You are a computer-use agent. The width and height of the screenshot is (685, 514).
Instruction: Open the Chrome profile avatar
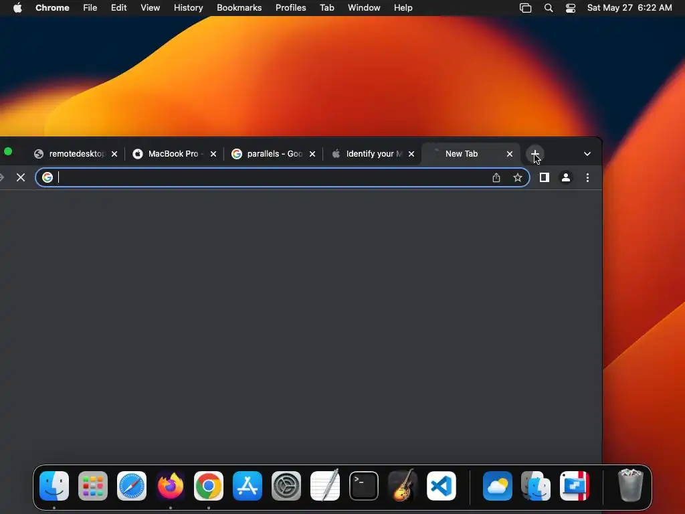click(566, 177)
